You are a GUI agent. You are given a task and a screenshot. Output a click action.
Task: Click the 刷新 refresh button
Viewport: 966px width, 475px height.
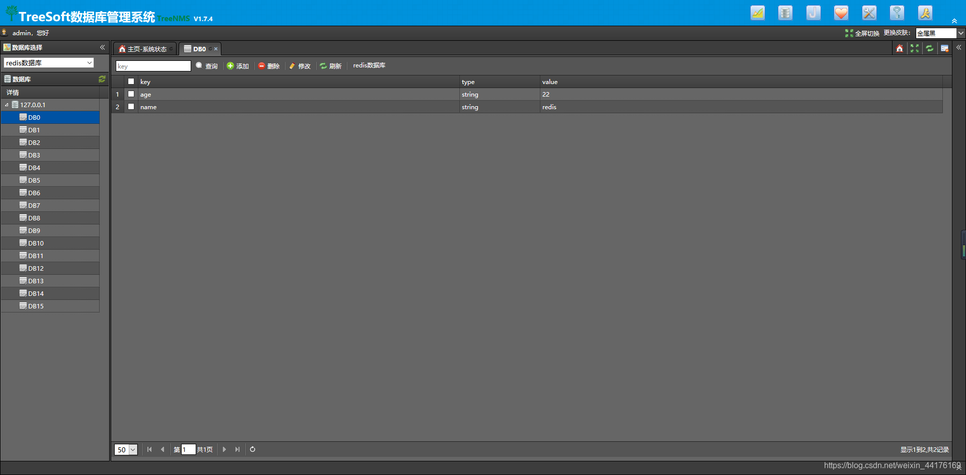click(331, 66)
